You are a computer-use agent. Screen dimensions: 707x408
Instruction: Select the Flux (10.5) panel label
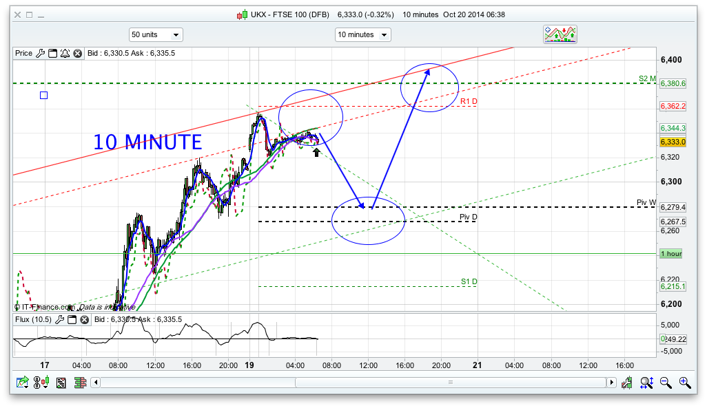[x=33, y=320]
